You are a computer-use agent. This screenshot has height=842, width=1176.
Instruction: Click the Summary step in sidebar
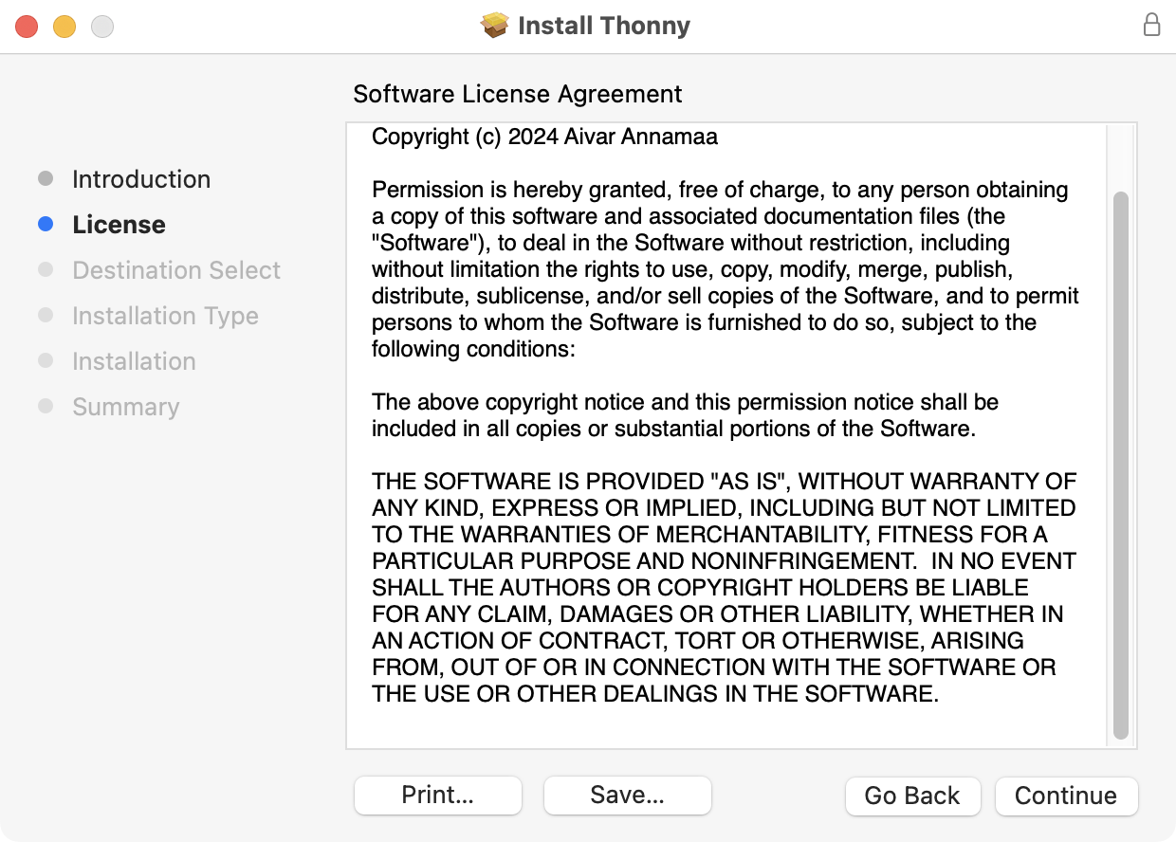125,407
